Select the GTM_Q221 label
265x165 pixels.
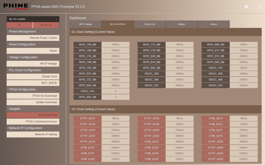click(151, 142)
